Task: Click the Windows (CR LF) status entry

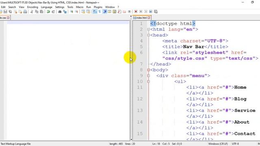Action: click(218, 144)
